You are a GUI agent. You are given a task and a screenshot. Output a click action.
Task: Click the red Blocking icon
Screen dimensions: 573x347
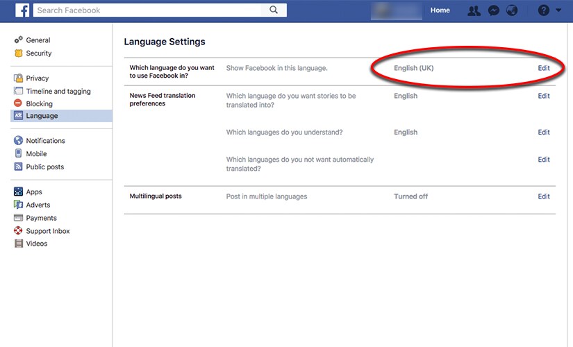click(x=18, y=103)
